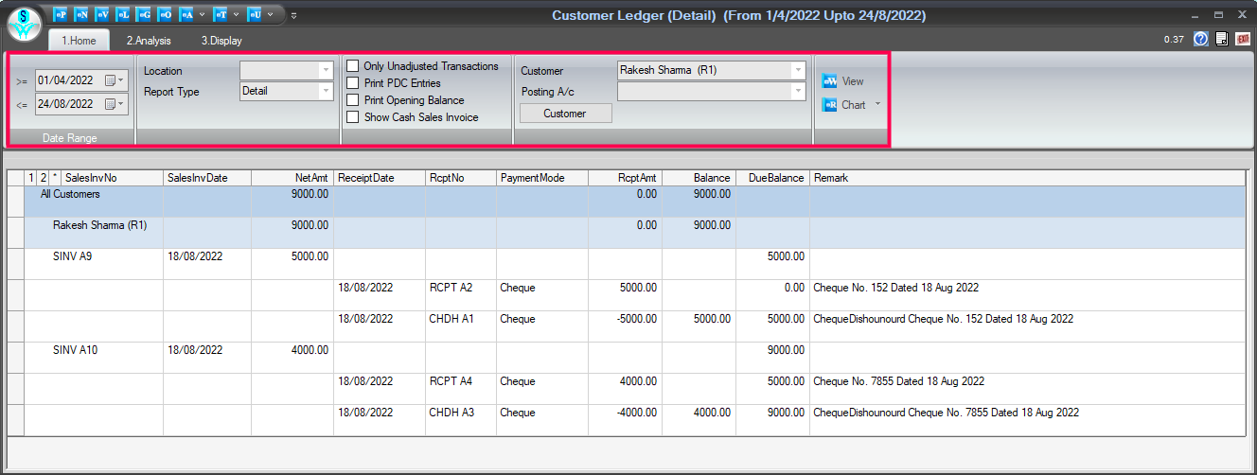Tick the Print PDC Entries checkbox
Viewport: 1257px width, 475px height.
click(353, 83)
